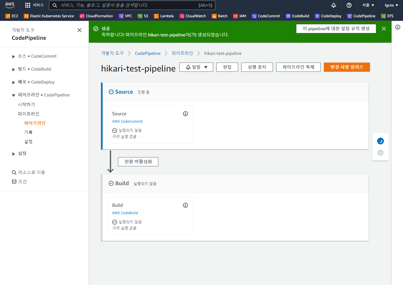Open the VPC shortcut
The height and width of the screenshot is (285, 403).
coord(125,16)
